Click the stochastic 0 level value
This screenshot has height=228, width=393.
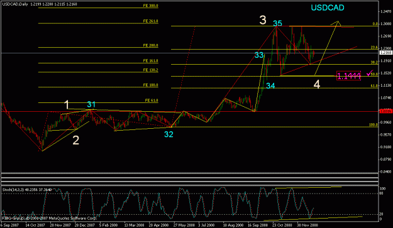click(x=381, y=219)
